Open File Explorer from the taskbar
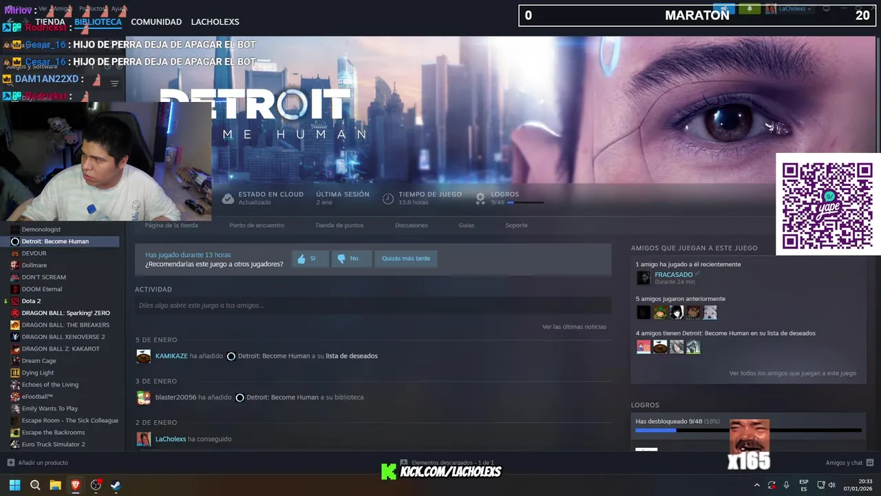This screenshot has width=881, height=496. point(56,485)
